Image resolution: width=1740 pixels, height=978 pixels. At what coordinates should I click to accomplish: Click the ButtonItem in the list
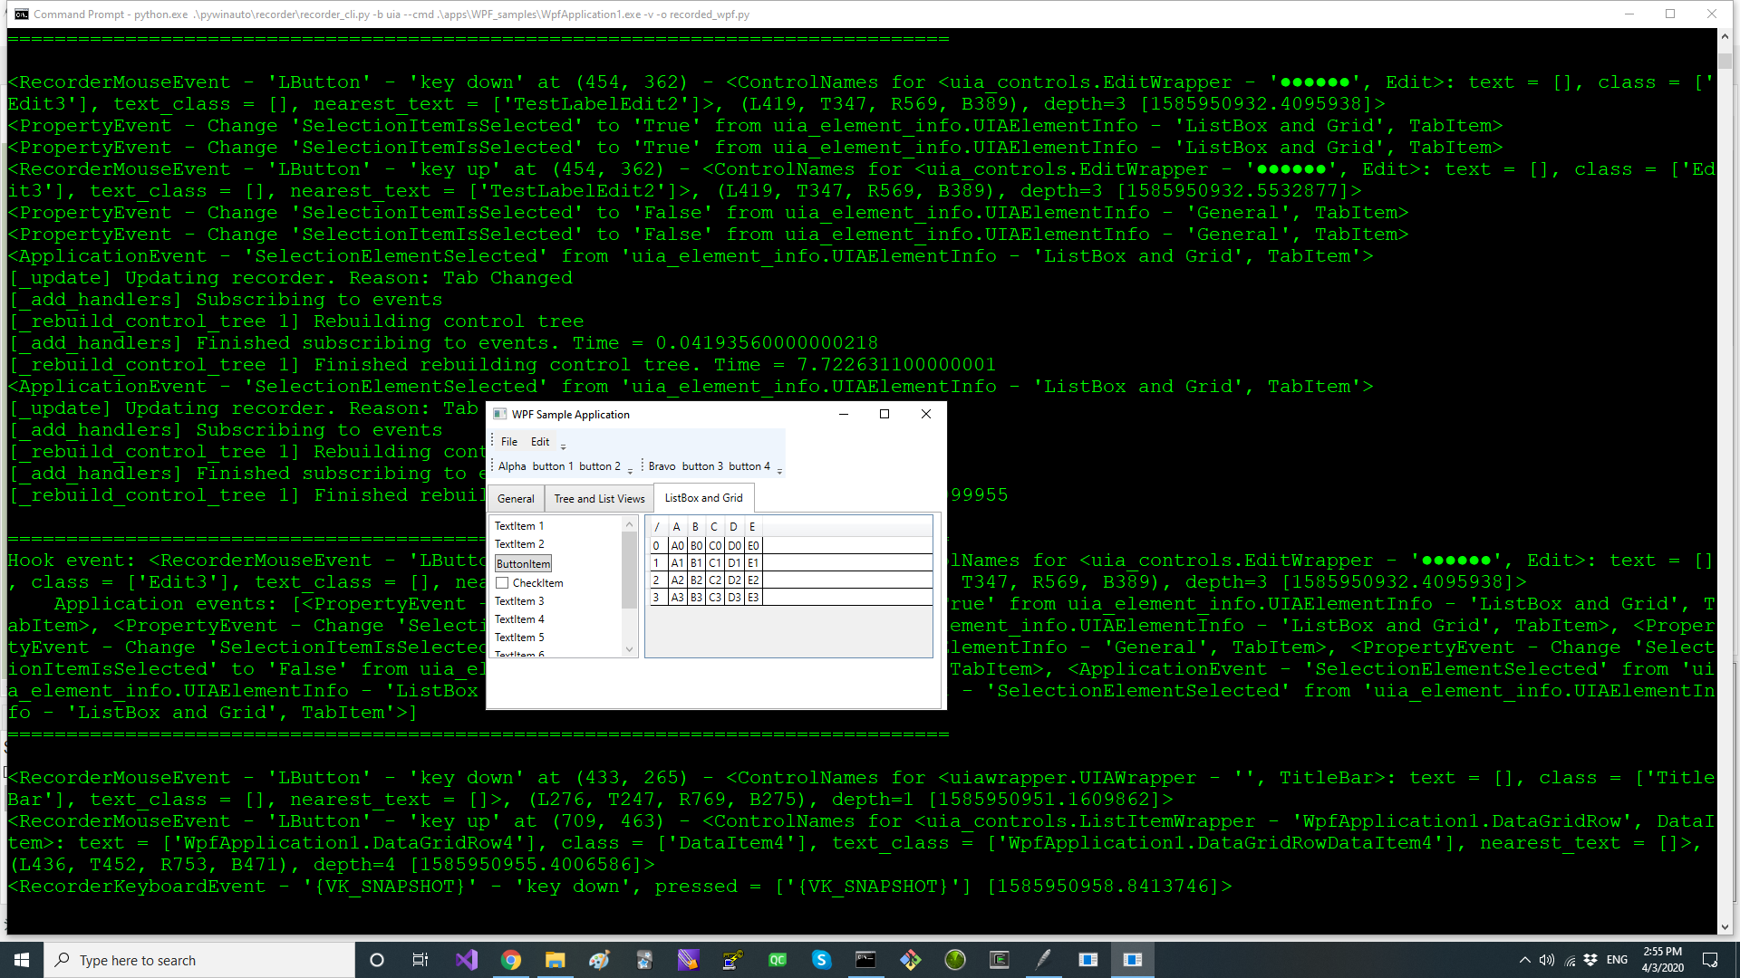pyautogui.click(x=523, y=564)
